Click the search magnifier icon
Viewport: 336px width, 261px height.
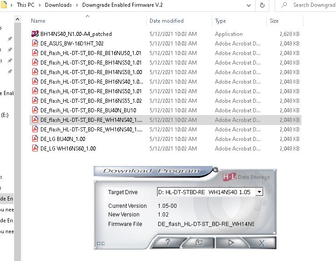click(x=284, y=5)
